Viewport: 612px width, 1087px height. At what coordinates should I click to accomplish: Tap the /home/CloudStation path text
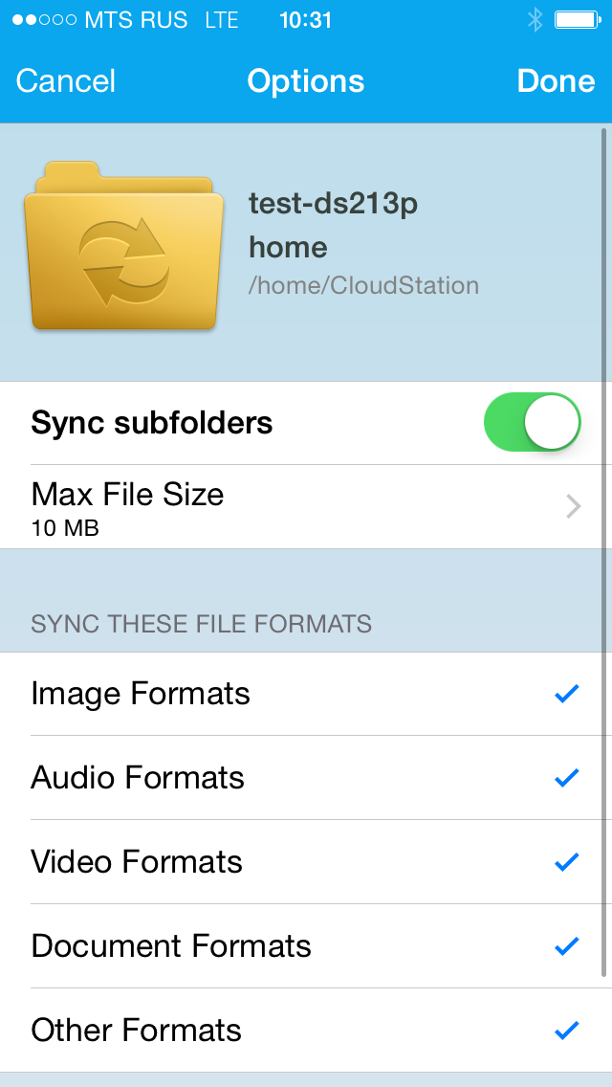[x=363, y=285]
